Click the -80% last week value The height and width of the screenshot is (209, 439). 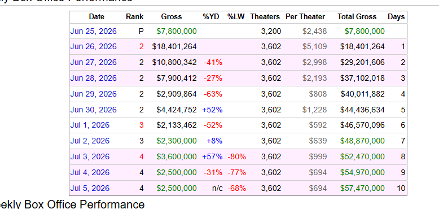point(237,156)
